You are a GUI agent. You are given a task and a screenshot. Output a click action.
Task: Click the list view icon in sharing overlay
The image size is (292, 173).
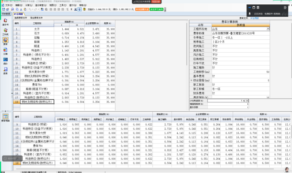pyautogui.click(x=258, y=8)
